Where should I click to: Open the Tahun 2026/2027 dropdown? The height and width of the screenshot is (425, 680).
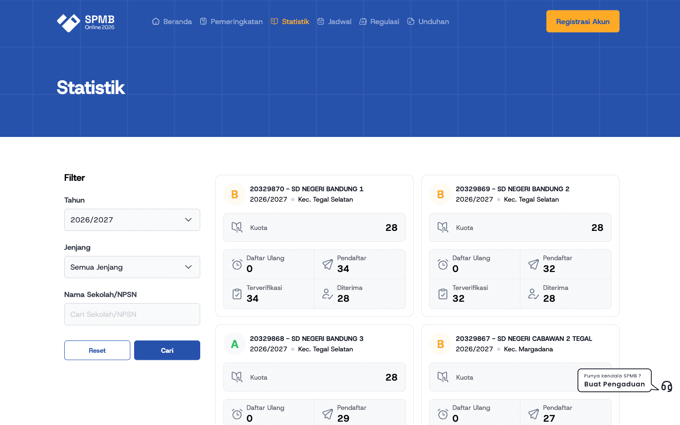point(132,220)
